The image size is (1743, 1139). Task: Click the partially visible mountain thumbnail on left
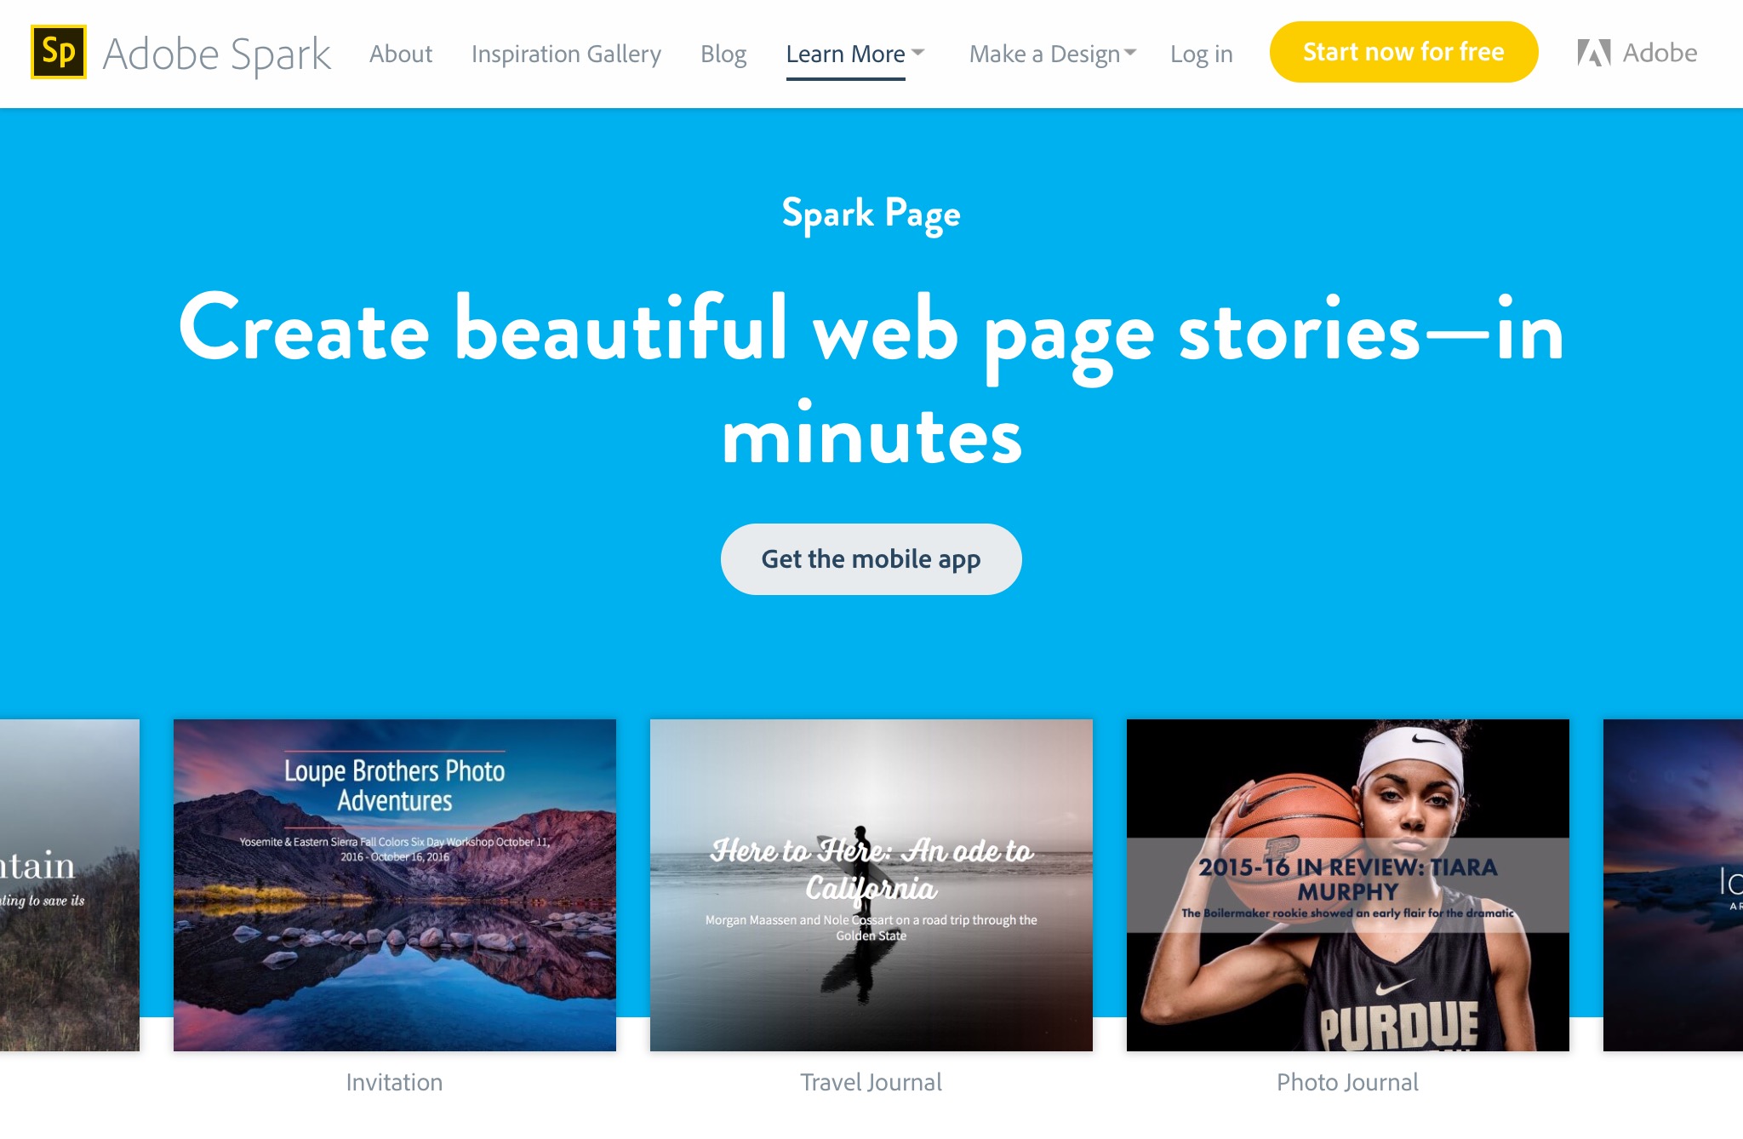coord(70,885)
